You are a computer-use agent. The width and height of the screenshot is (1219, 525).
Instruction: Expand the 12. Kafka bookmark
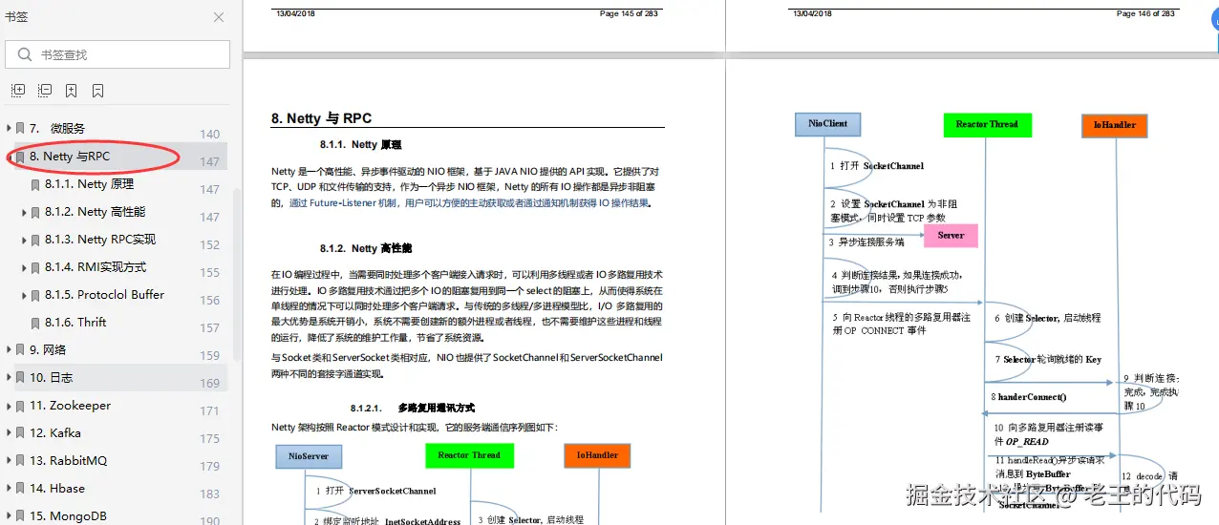point(9,432)
